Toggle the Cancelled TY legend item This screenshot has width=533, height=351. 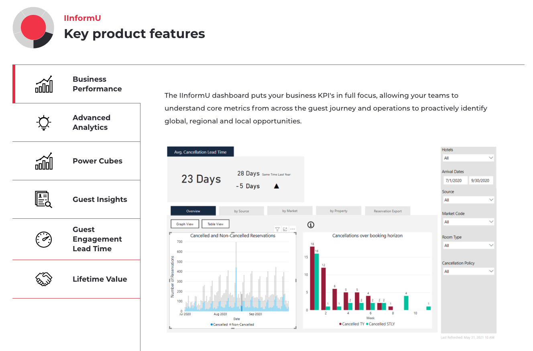[x=352, y=324]
